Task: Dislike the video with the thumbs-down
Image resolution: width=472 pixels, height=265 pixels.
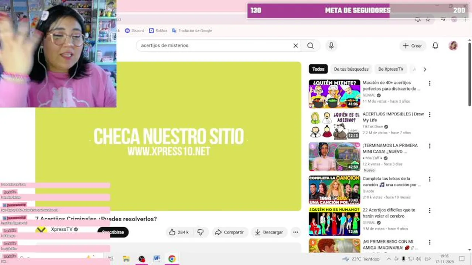Action: coord(201,232)
